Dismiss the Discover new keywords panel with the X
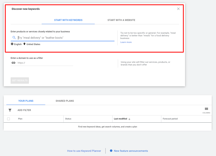The width and height of the screenshot is (216, 156). (178, 9)
